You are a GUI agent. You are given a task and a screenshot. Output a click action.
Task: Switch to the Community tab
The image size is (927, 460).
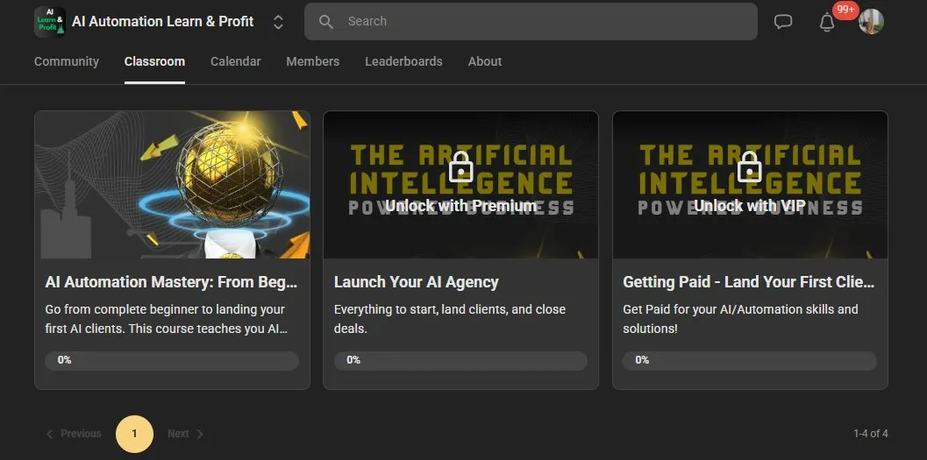coord(67,61)
